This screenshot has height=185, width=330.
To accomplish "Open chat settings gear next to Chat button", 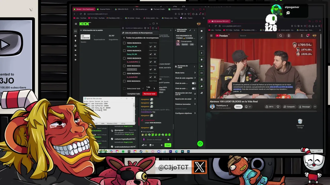I will (162, 145).
